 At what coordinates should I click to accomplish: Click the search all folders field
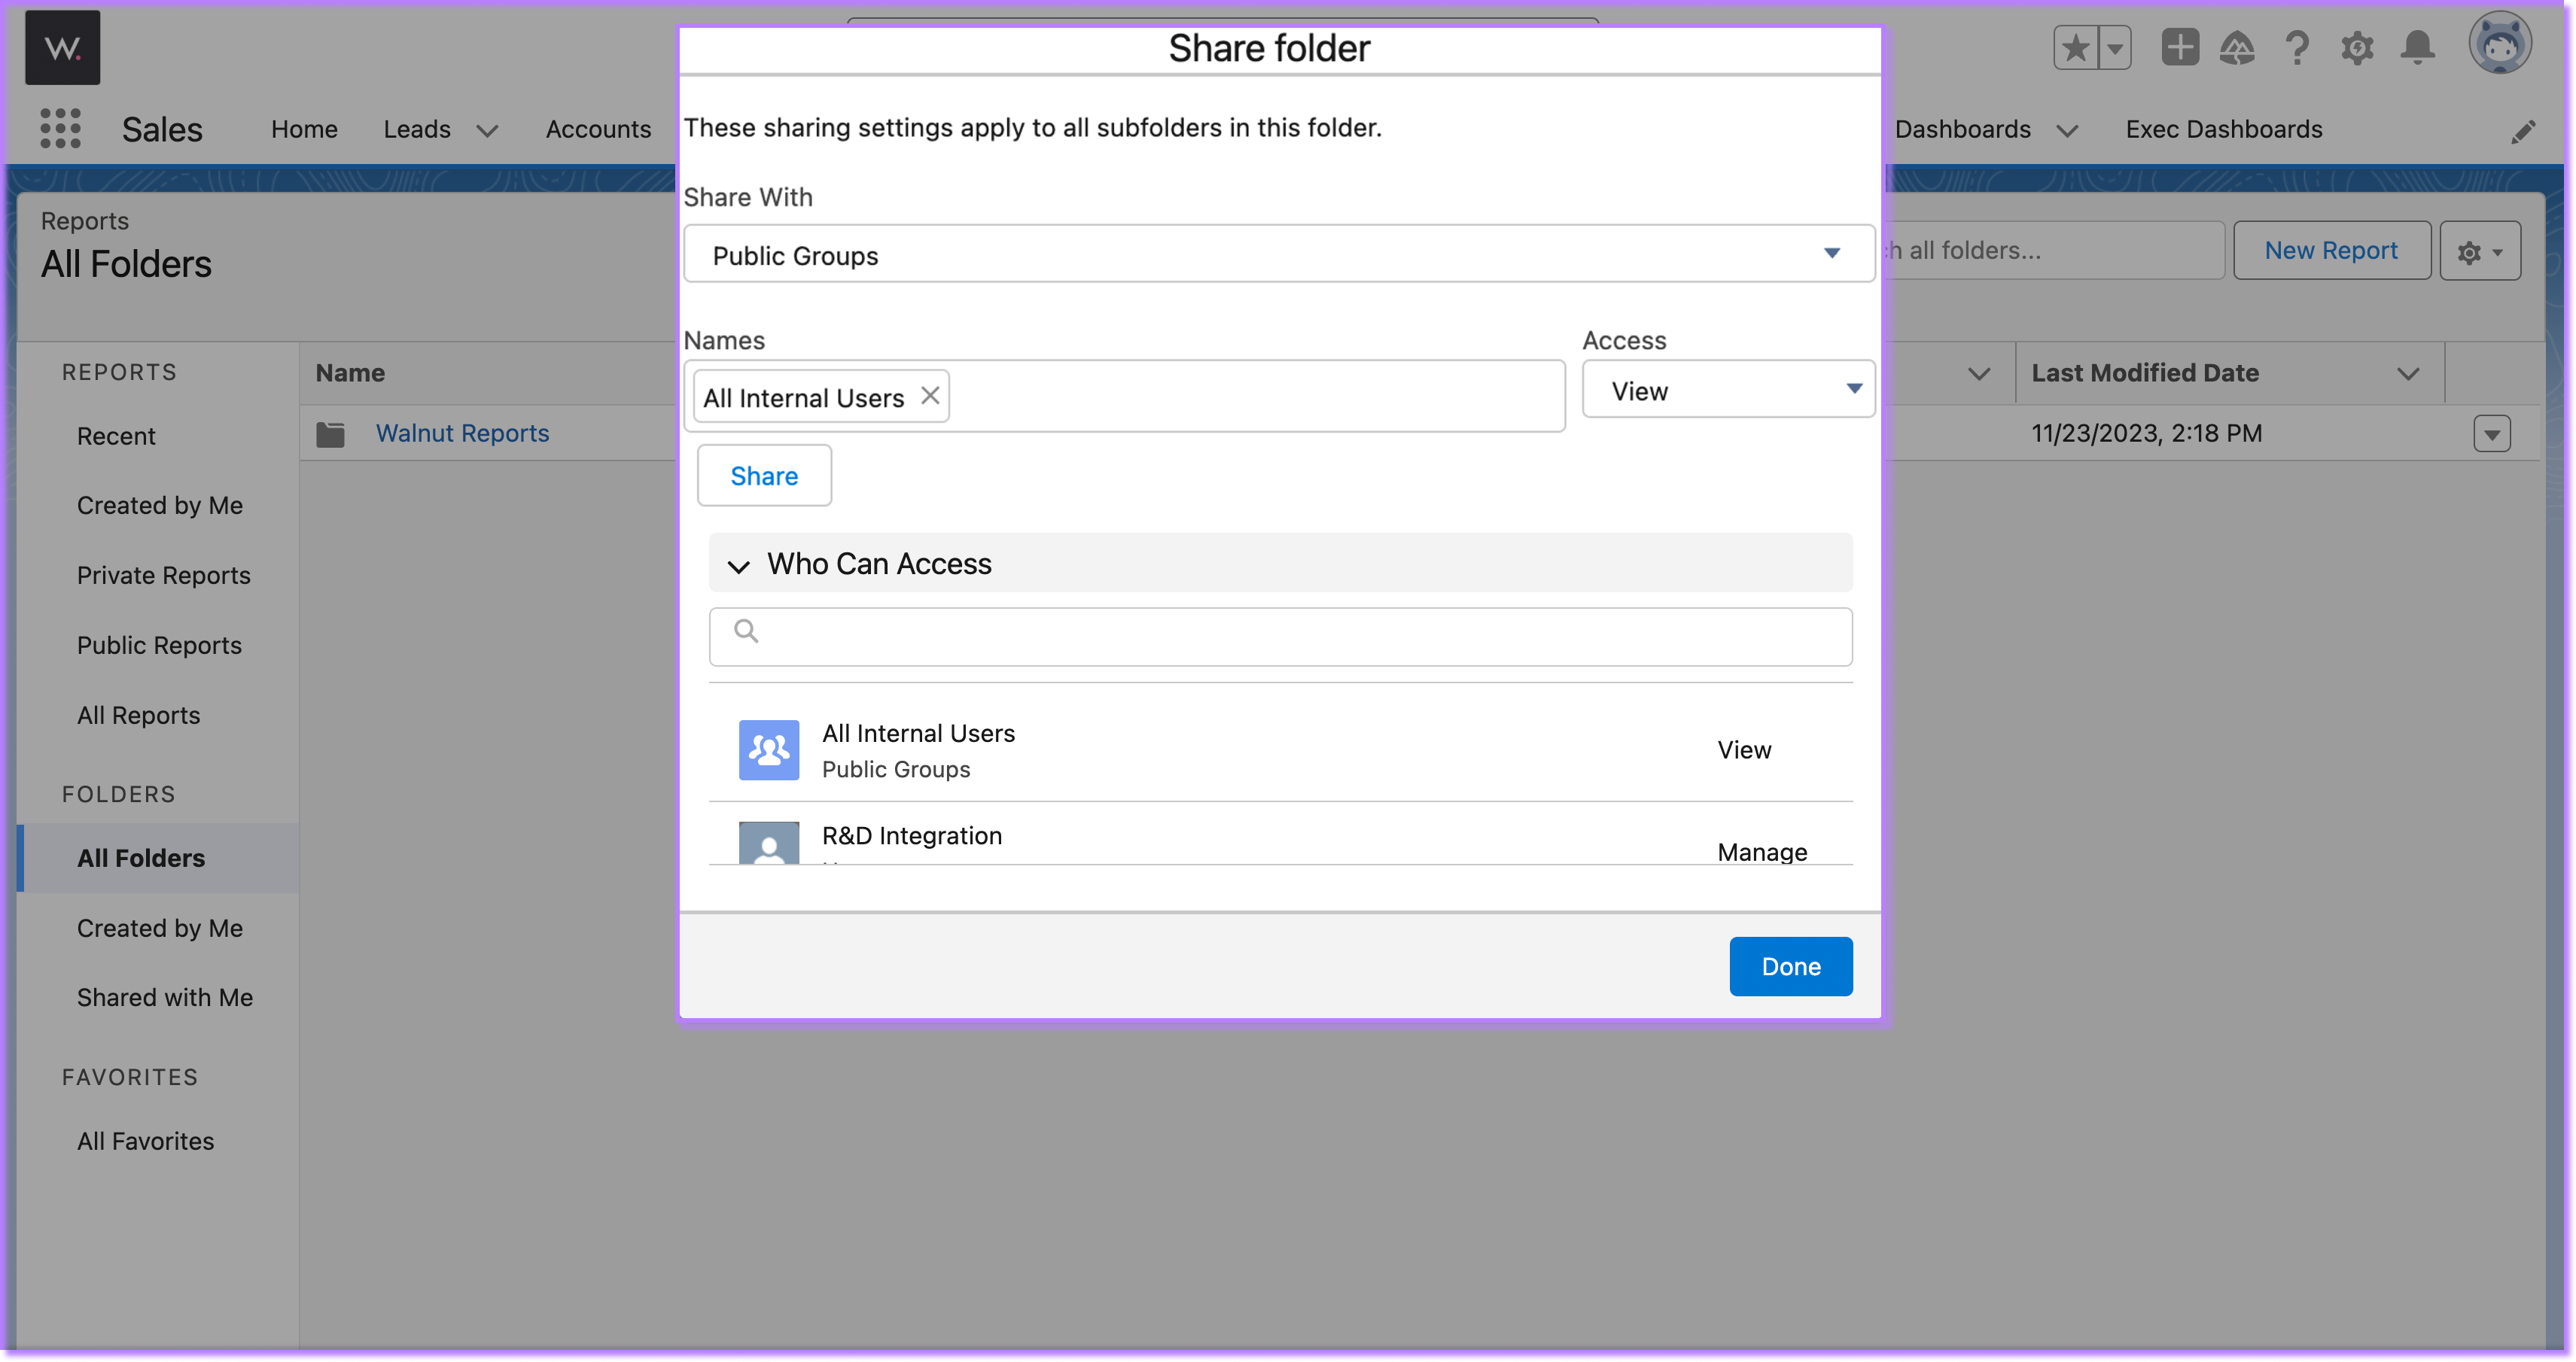2053,250
